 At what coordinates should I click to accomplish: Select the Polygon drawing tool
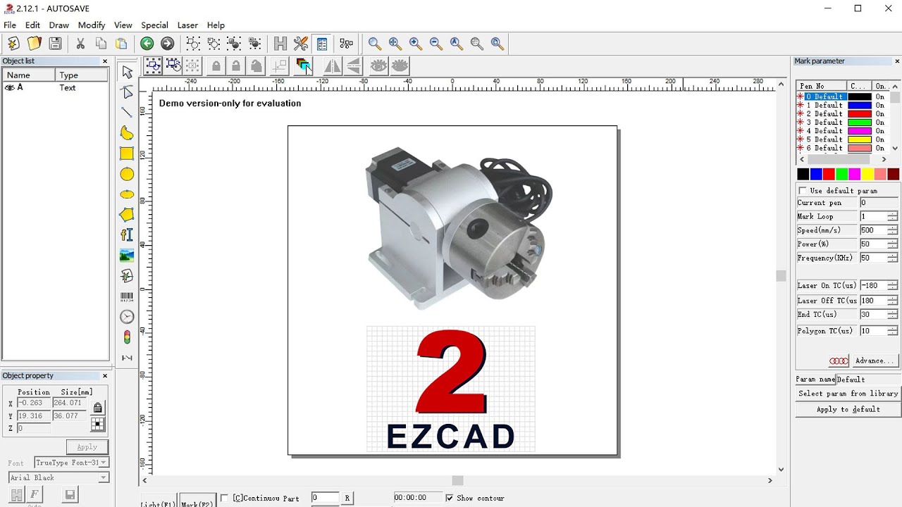click(127, 215)
